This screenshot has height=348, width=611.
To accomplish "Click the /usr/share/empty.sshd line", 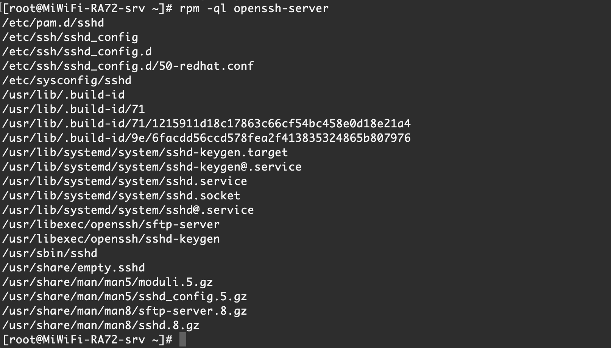I will pyautogui.click(x=73, y=268).
